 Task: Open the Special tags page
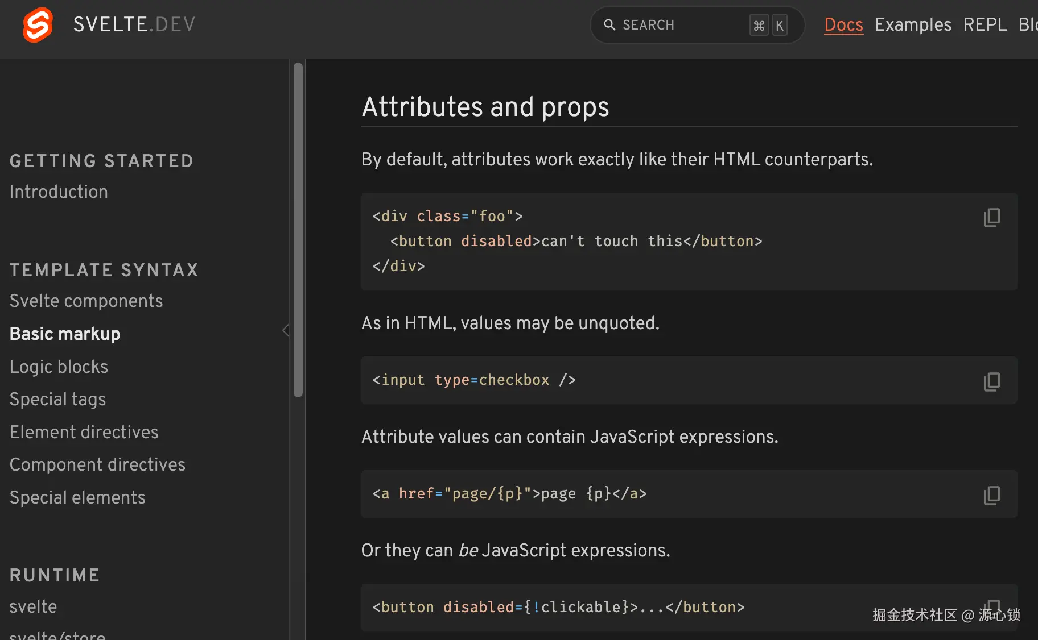click(x=57, y=400)
